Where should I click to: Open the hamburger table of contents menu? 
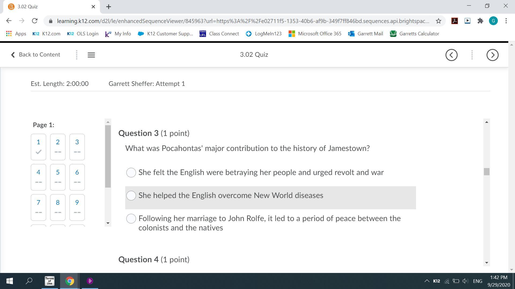point(91,55)
